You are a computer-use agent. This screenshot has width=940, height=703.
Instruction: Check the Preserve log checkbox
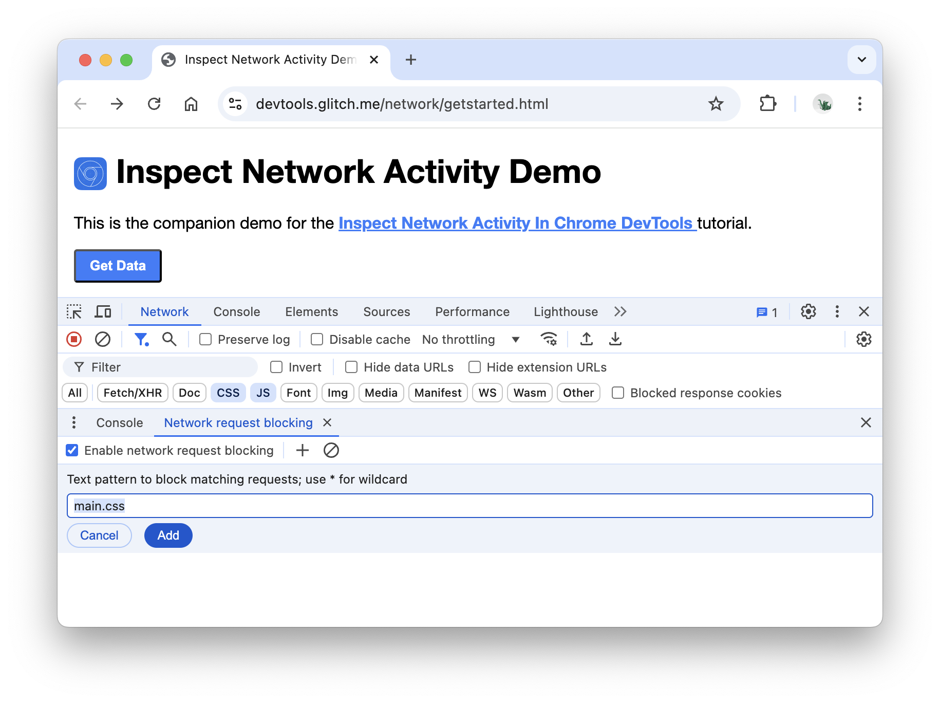click(x=206, y=339)
